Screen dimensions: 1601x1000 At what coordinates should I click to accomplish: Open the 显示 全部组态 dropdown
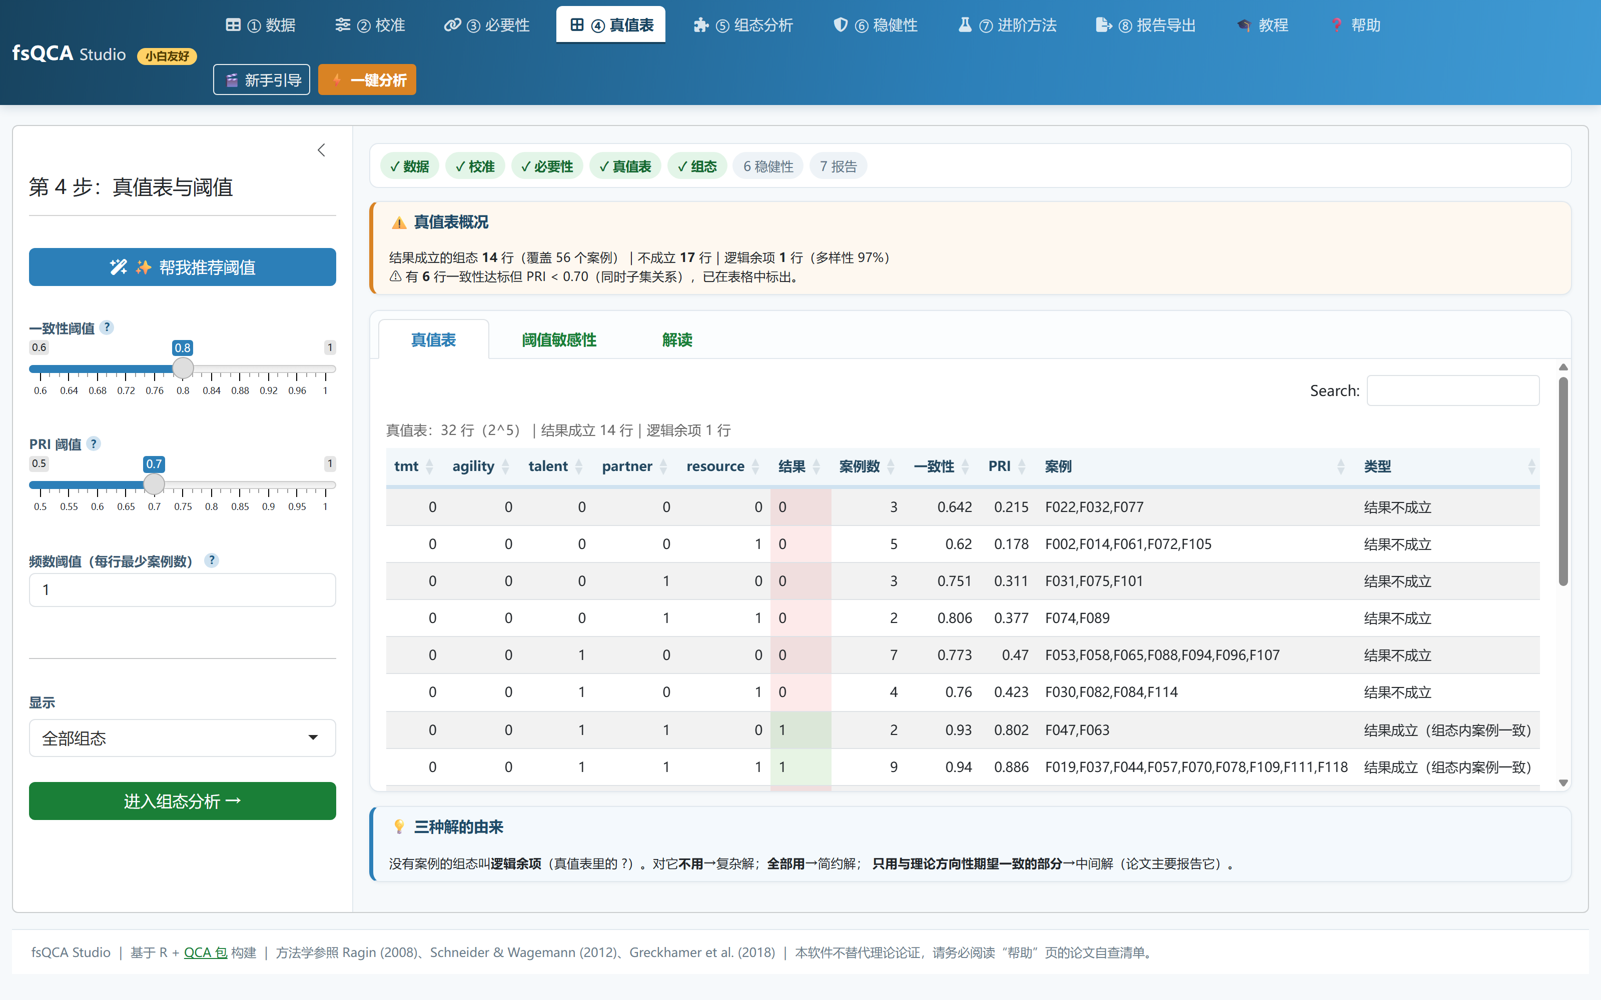182,738
